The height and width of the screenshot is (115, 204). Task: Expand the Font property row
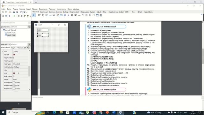(2, 52)
